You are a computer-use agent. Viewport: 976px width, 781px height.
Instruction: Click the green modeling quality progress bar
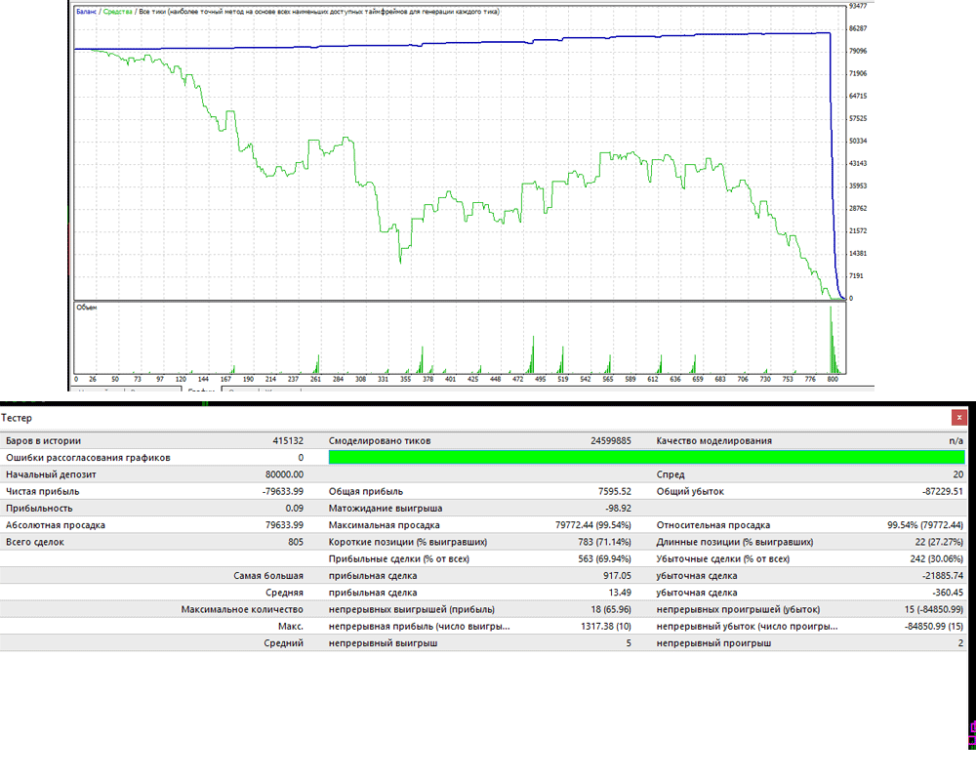[647, 458]
